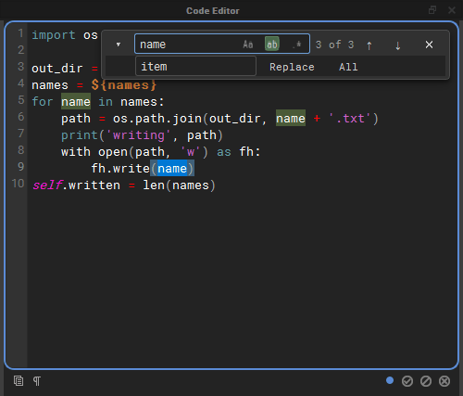Enable regular expression search option
This screenshot has height=396, width=463.
(296, 45)
